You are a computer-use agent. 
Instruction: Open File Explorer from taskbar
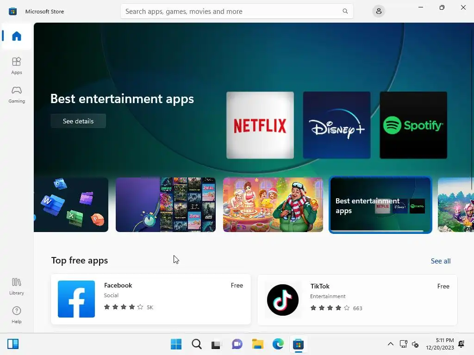point(257,344)
